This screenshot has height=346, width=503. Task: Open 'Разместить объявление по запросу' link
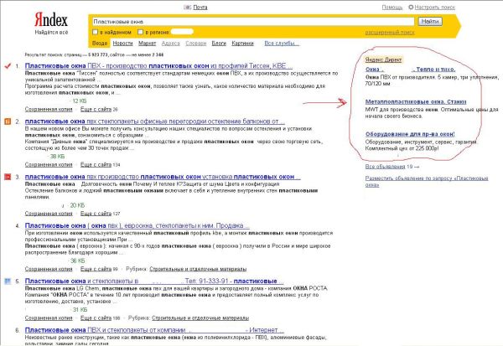pos(427,181)
